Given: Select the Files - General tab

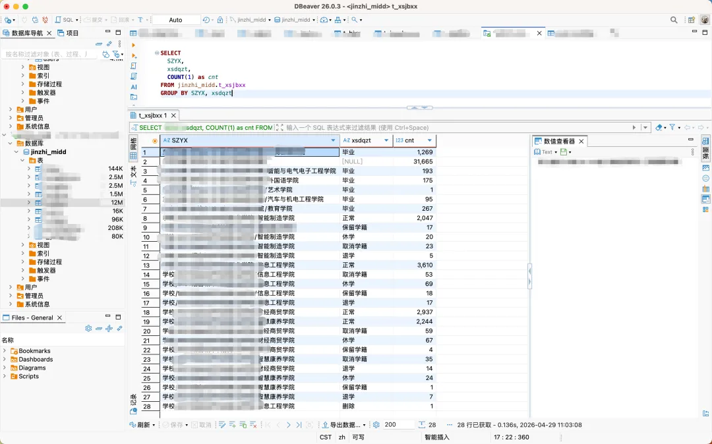Looking at the screenshot, I should 32,318.
